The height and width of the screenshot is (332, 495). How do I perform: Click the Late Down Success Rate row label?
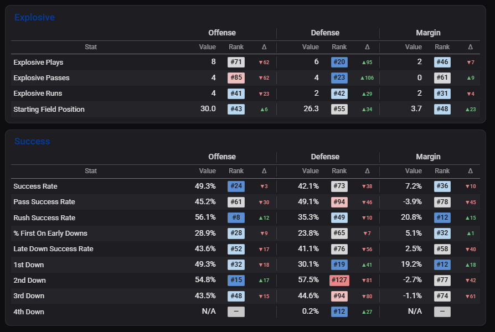pyautogui.click(x=53, y=249)
